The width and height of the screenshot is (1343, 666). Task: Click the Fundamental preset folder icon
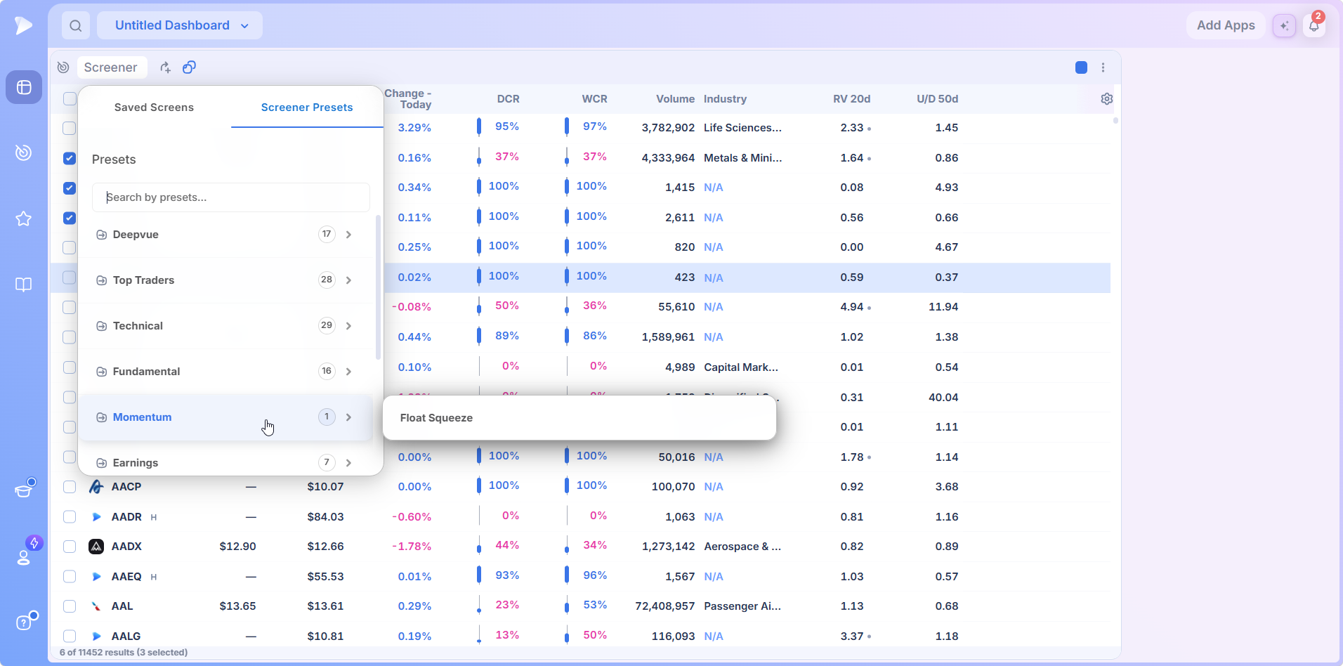click(101, 372)
